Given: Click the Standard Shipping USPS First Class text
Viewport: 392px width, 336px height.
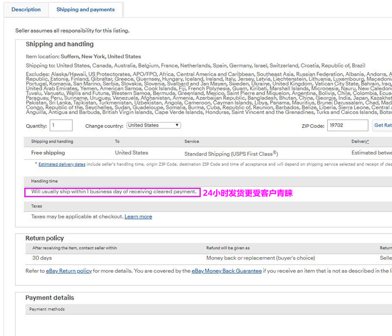Looking at the screenshot, I should [x=231, y=154].
